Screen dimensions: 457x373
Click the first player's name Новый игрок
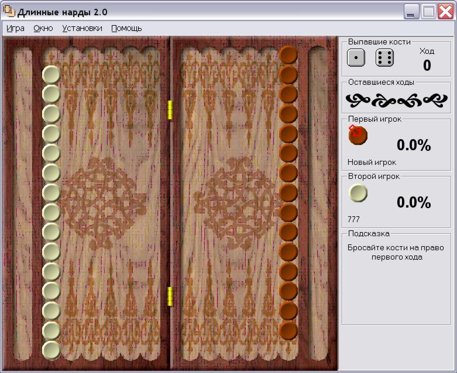(372, 162)
